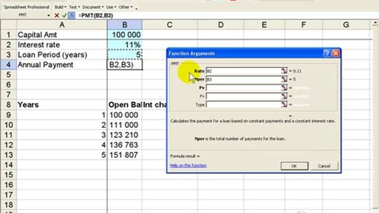The image size is (379, 213).
Task: Select Spreadsheet Professional toolbar label
Action: pos(26,7)
